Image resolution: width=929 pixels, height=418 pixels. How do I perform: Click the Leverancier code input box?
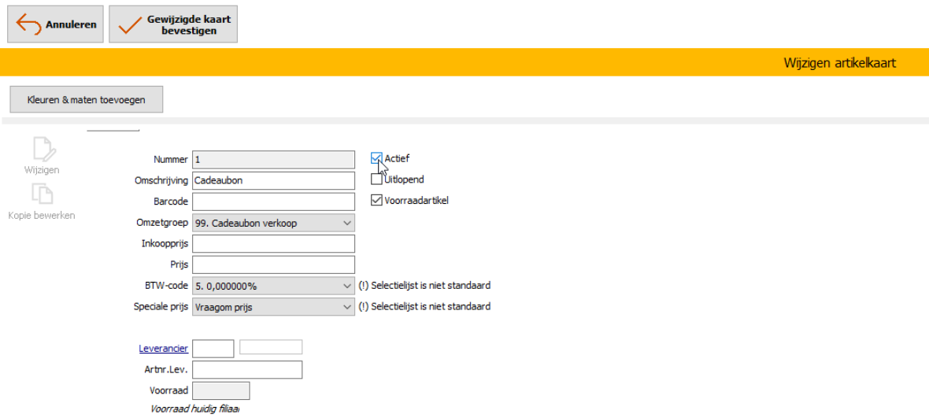click(x=213, y=349)
